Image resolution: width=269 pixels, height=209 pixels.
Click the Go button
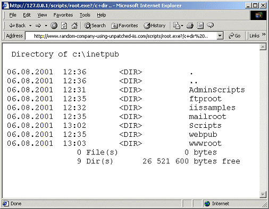[x=234, y=36]
